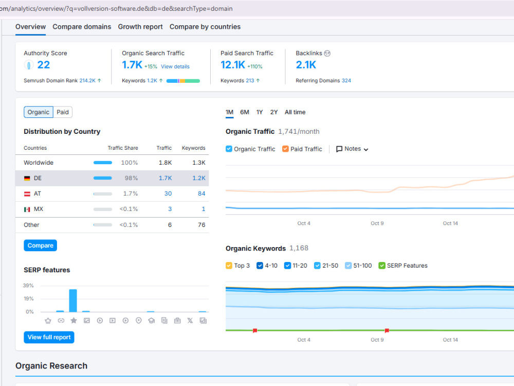514x386 pixels.
Task: Click the square video play SERP icon
Action: (x=113, y=321)
